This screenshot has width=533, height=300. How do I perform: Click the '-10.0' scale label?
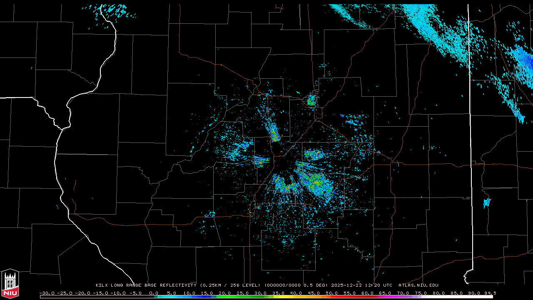pyautogui.click(x=117, y=293)
